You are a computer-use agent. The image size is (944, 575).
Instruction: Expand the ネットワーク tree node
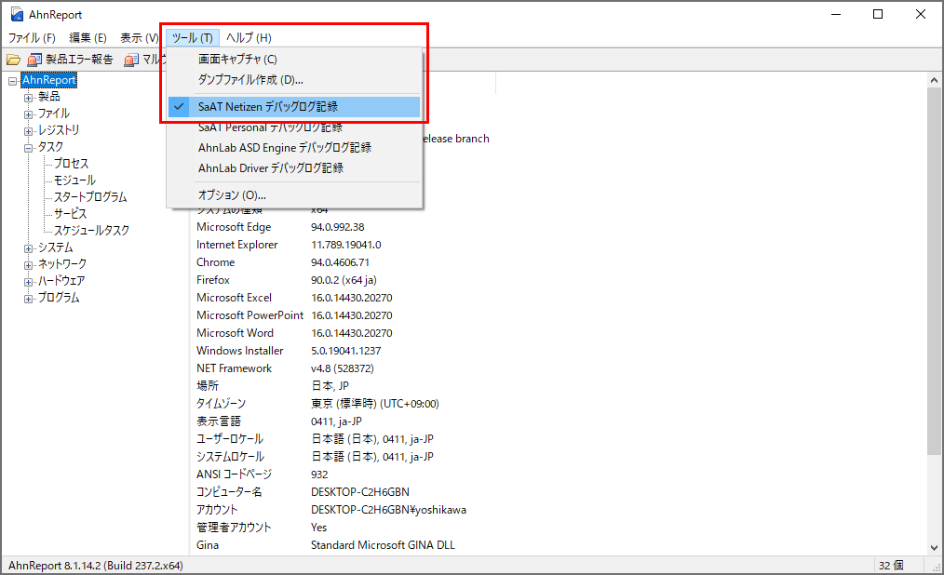28,265
